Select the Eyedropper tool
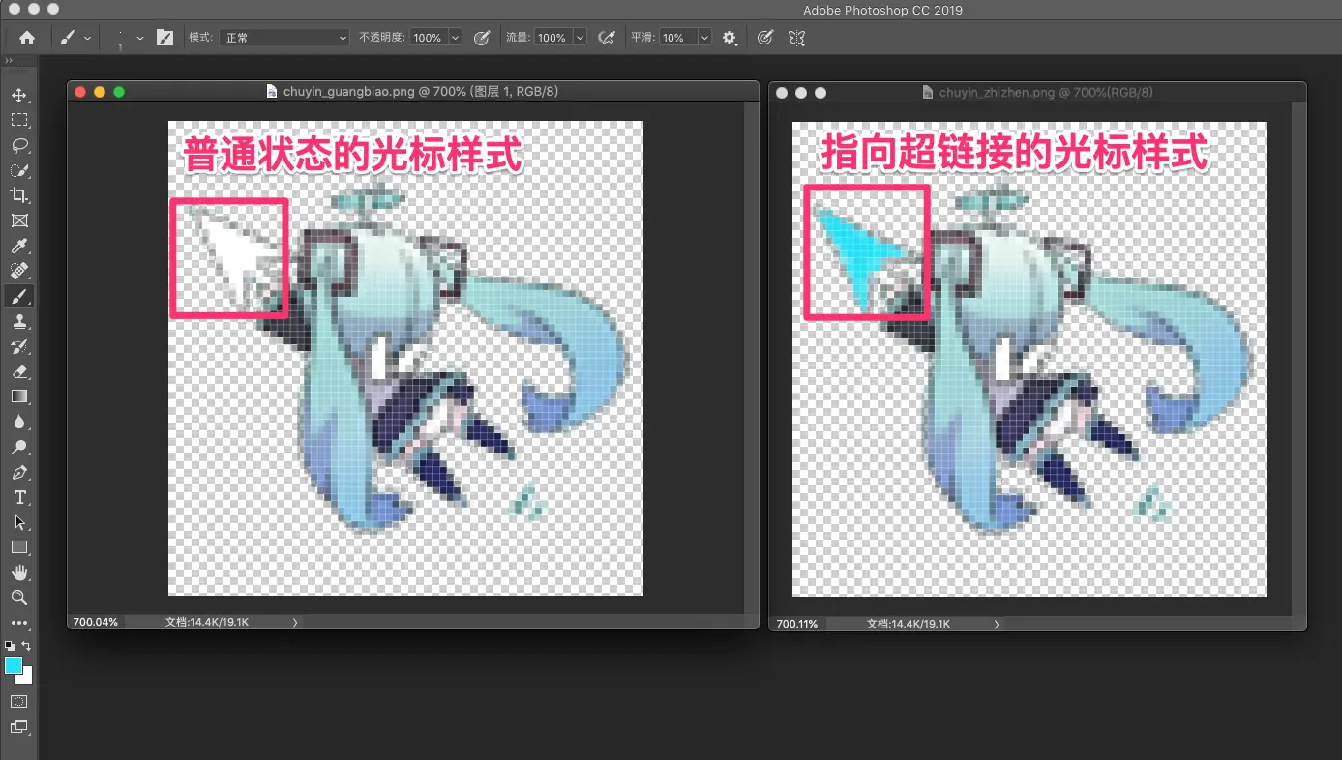The height and width of the screenshot is (760, 1342). (18, 246)
